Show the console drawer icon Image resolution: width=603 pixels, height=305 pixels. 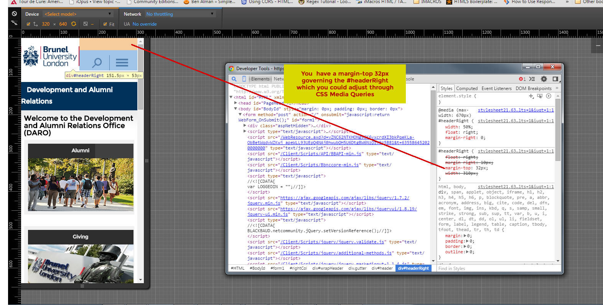pos(532,79)
